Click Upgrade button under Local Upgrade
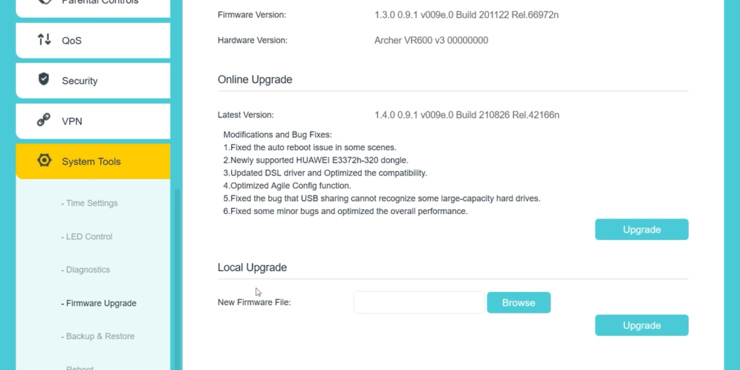The image size is (740, 370). click(642, 325)
